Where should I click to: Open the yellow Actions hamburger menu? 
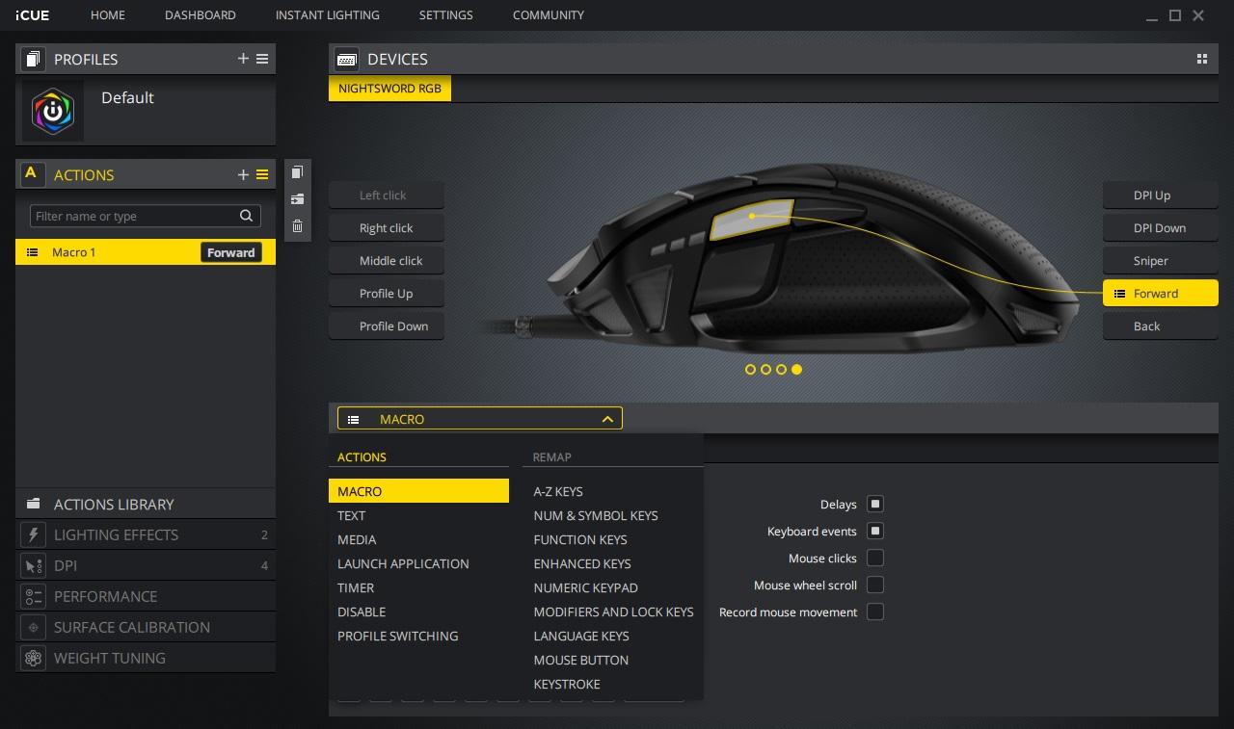click(262, 175)
